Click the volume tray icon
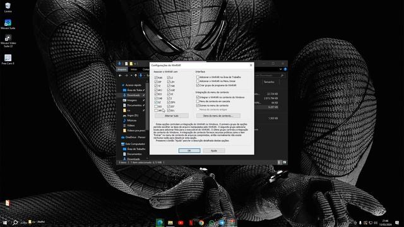This screenshot has height=227, width=404. [376, 223]
